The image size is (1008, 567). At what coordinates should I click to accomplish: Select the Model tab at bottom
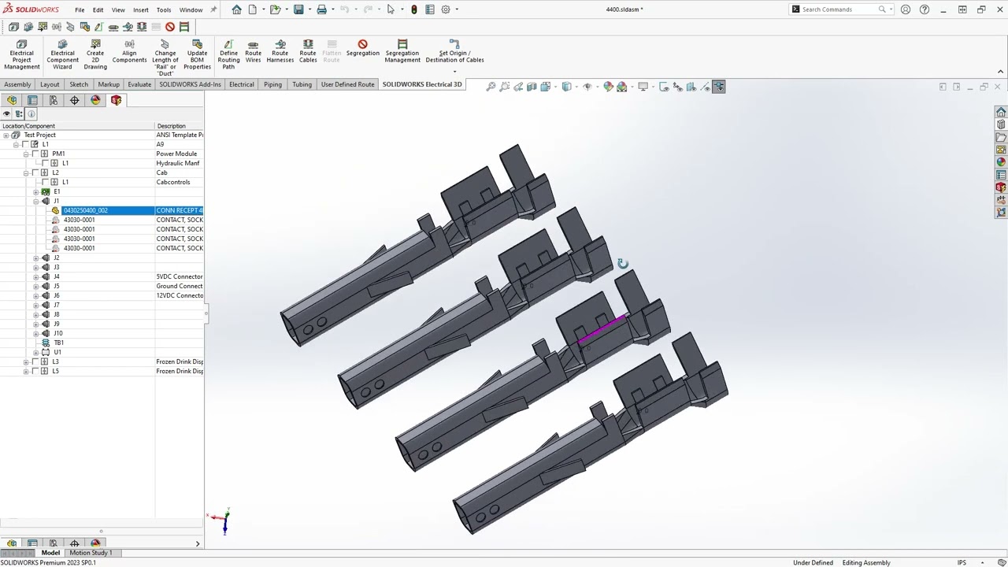(50, 553)
